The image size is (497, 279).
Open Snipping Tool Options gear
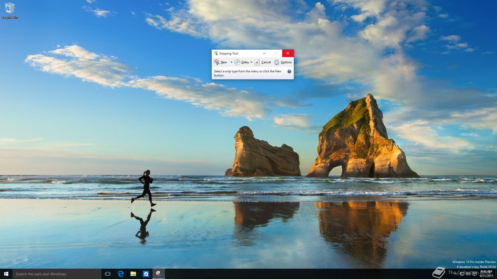point(283,62)
